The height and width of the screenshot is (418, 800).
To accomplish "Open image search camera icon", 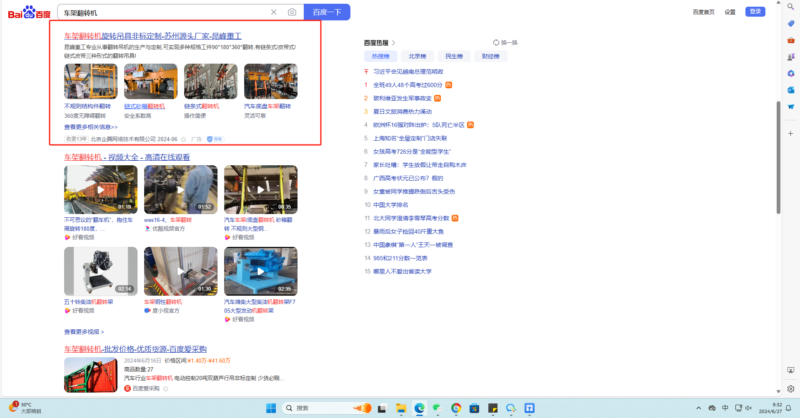I will click(x=292, y=12).
